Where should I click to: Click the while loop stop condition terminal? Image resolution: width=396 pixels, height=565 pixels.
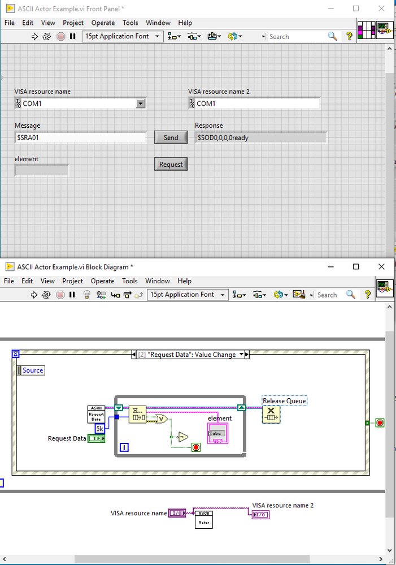click(x=196, y=447)
